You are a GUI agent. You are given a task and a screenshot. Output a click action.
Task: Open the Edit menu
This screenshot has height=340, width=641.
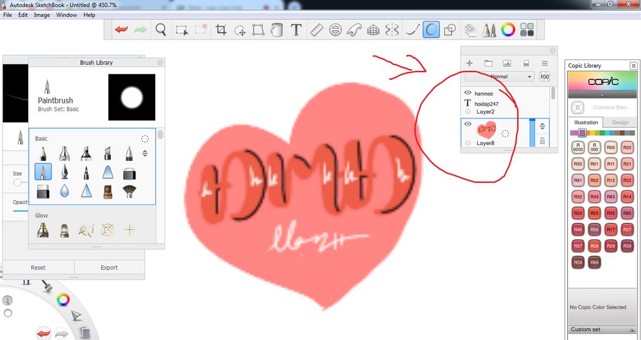pyautogui.click(x=23, y=15)
